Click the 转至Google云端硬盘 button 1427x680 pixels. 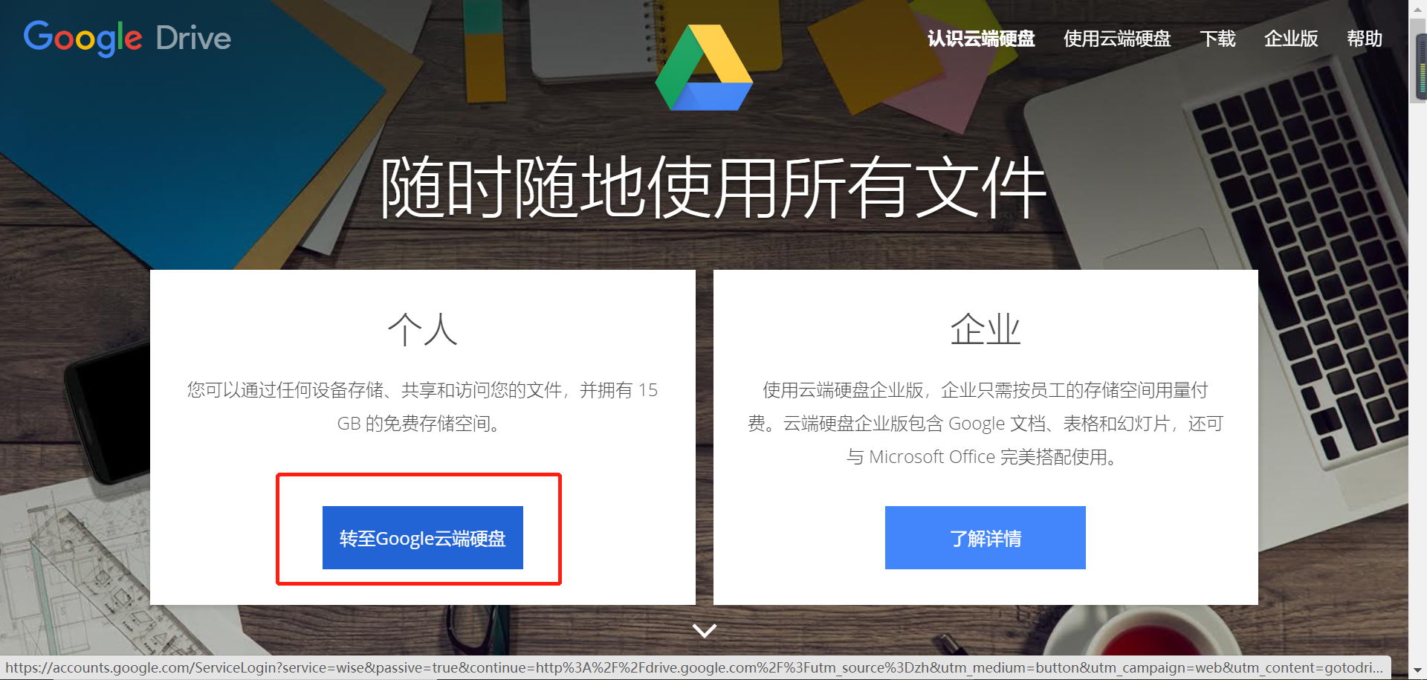[x=423, y=538]
